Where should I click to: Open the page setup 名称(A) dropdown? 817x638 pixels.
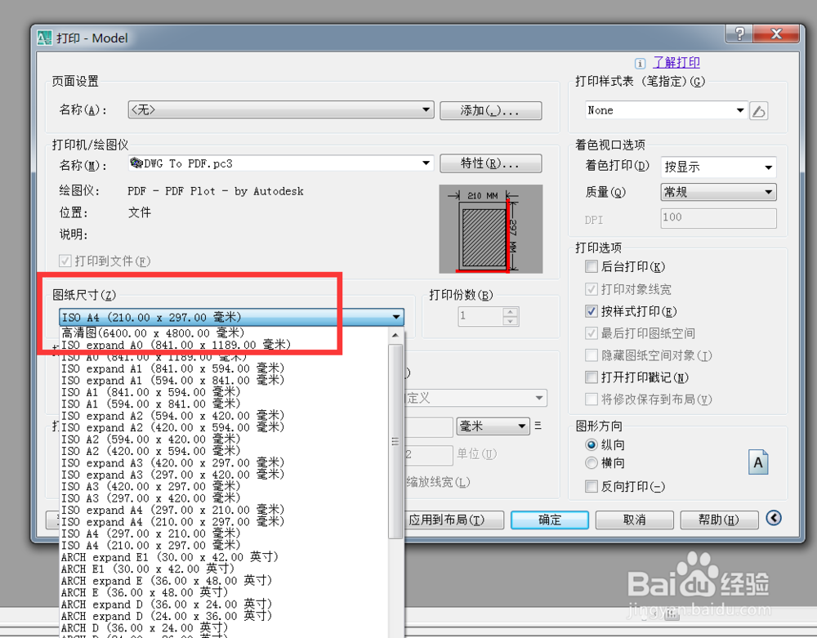(281, 110)
